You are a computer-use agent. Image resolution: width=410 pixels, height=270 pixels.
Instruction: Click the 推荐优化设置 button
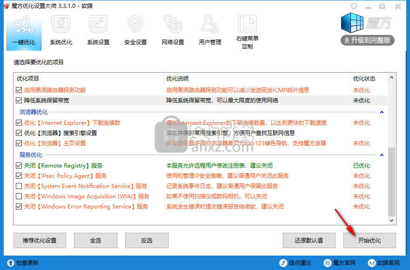pos(40,241)
